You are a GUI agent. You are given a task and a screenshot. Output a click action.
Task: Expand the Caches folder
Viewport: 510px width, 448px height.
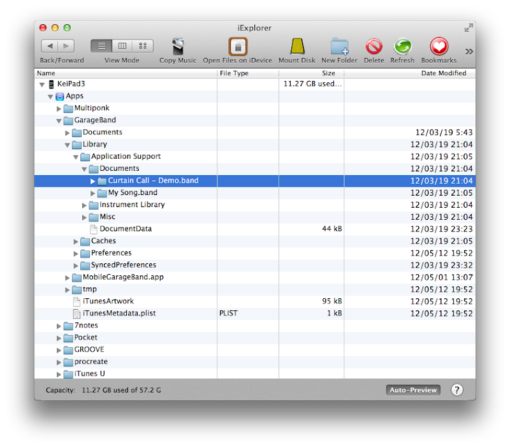point(76,242)
